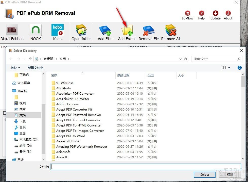Check for updates via Update icon
The image size is (248, 182).
click(x=216, y=15)
